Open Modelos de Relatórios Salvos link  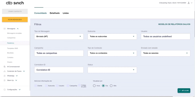(x=174, y=24)
